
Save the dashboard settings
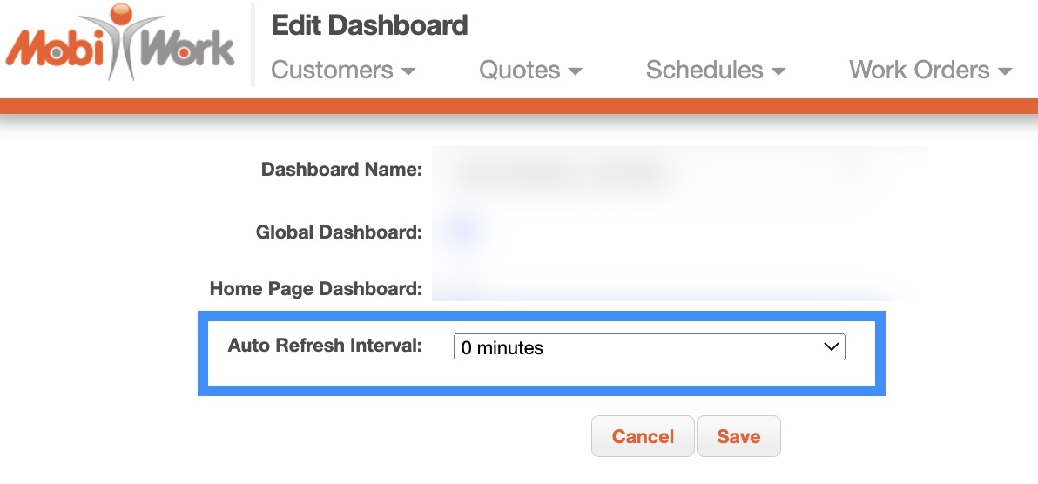pyautogui.click(x=738, y=437)
